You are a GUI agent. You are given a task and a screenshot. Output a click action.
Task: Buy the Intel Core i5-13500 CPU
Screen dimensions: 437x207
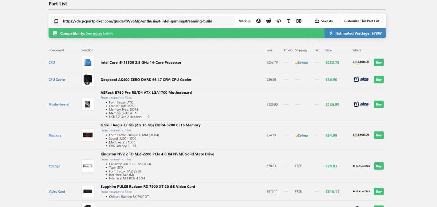click(379, 62)
